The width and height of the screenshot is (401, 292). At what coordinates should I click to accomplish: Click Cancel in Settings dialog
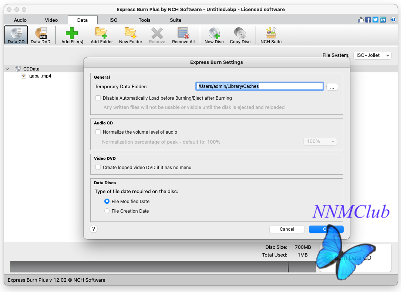coord(287,229)
